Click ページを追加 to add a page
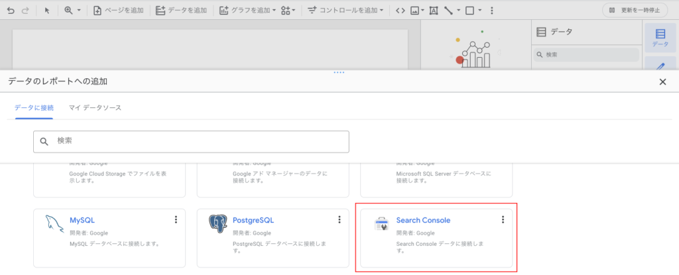Image resolution: width=679 pixels, height=275 pixels. point(119,11)
